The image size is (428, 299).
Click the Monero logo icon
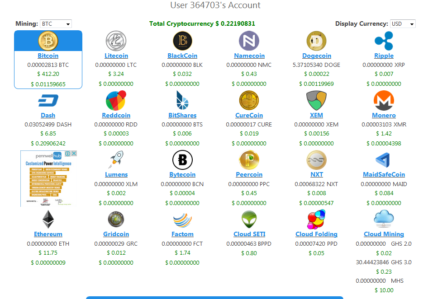click(x=384, y=101)
